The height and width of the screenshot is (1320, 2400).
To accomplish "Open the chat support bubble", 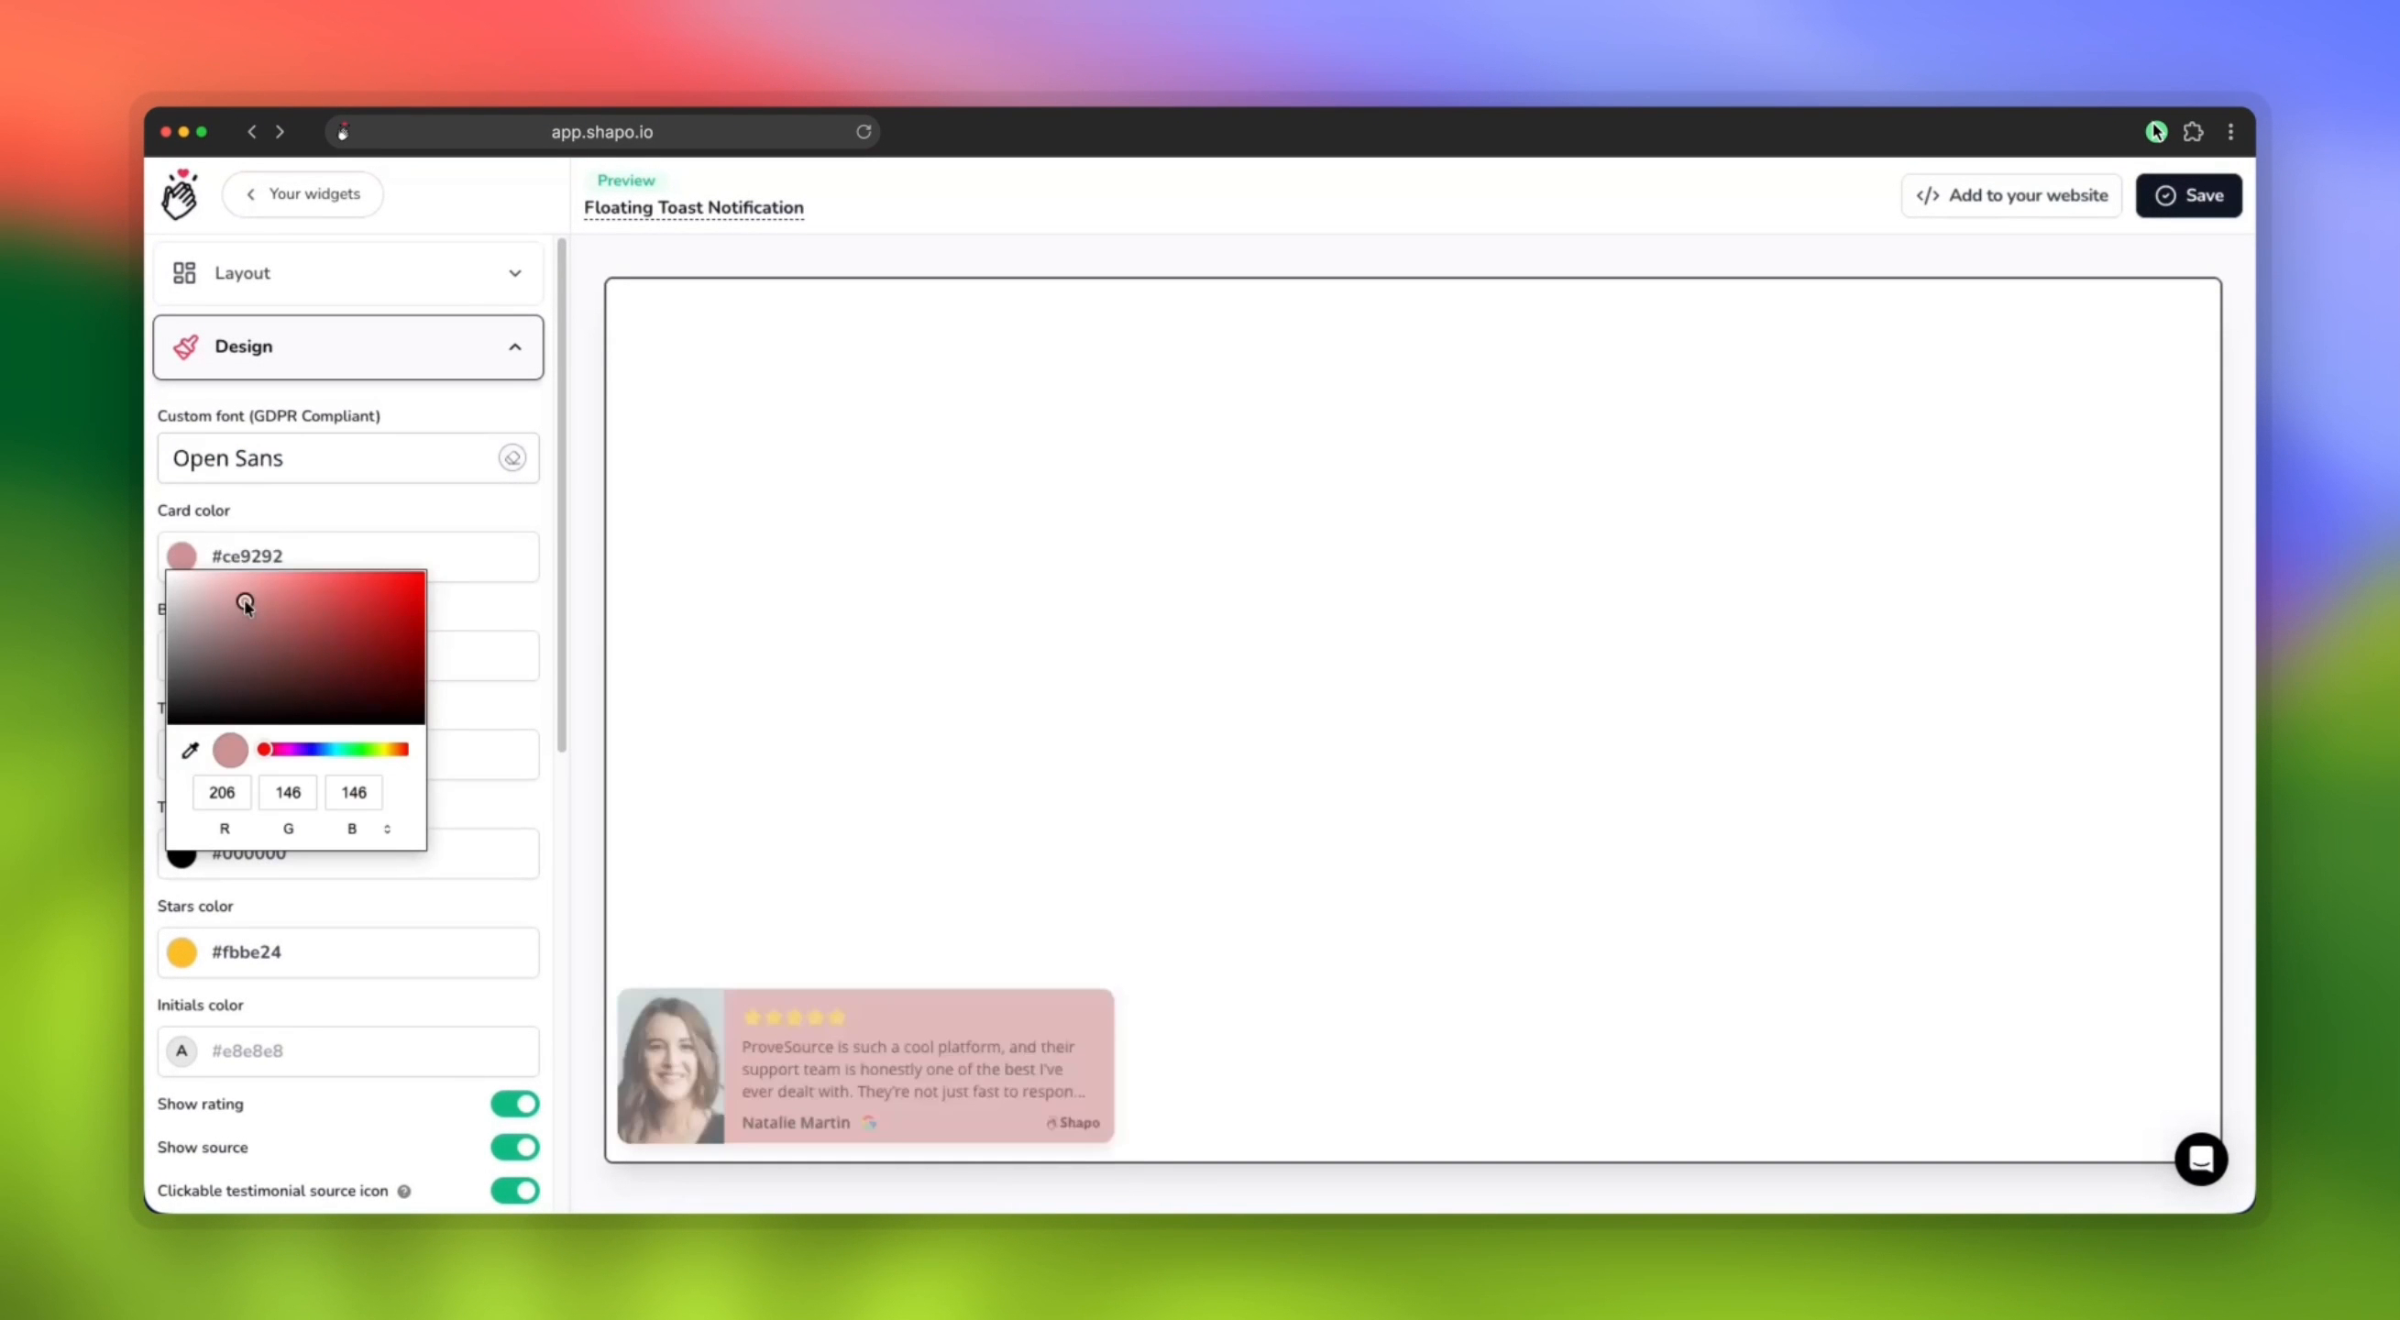I will tap(2201, 1159).
